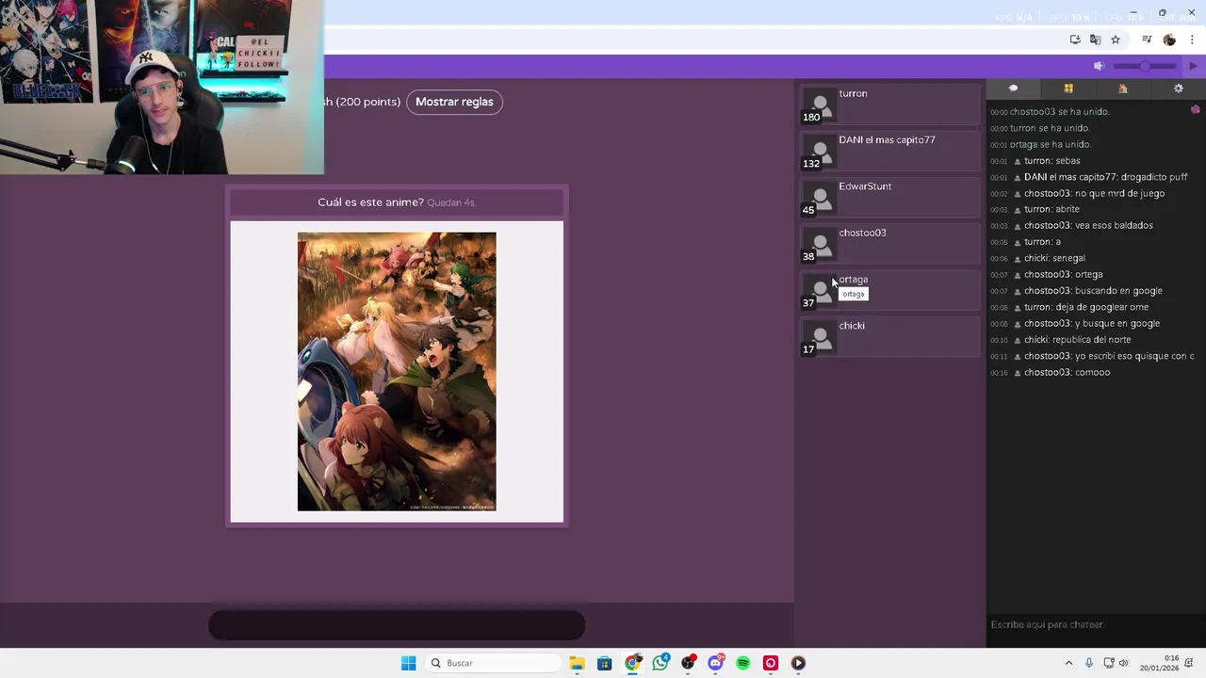Open File Explorer from taskbar
This screenshot has width=1206, height=678.
point(577,663)
